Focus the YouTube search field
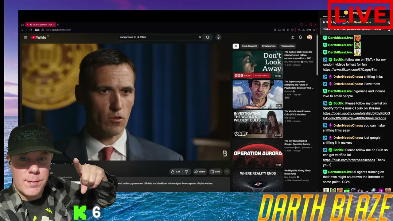Screen dimensions: 393x221 tap(158, 37)
